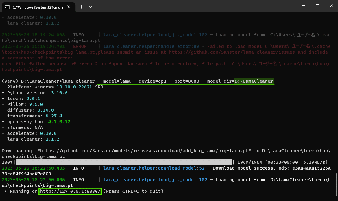
Task: Click the (Press CTRL+C to quit) text
Action: coord(133,191)
